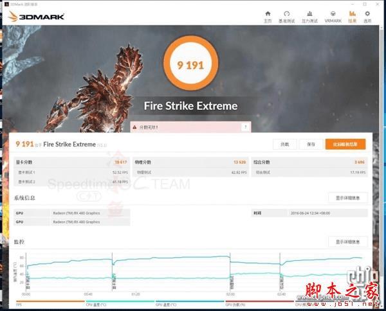Image resolution: width=386 pixels, height=311 pixels.
Task: Select the 9 191 score circle
Action: point(191,63)
